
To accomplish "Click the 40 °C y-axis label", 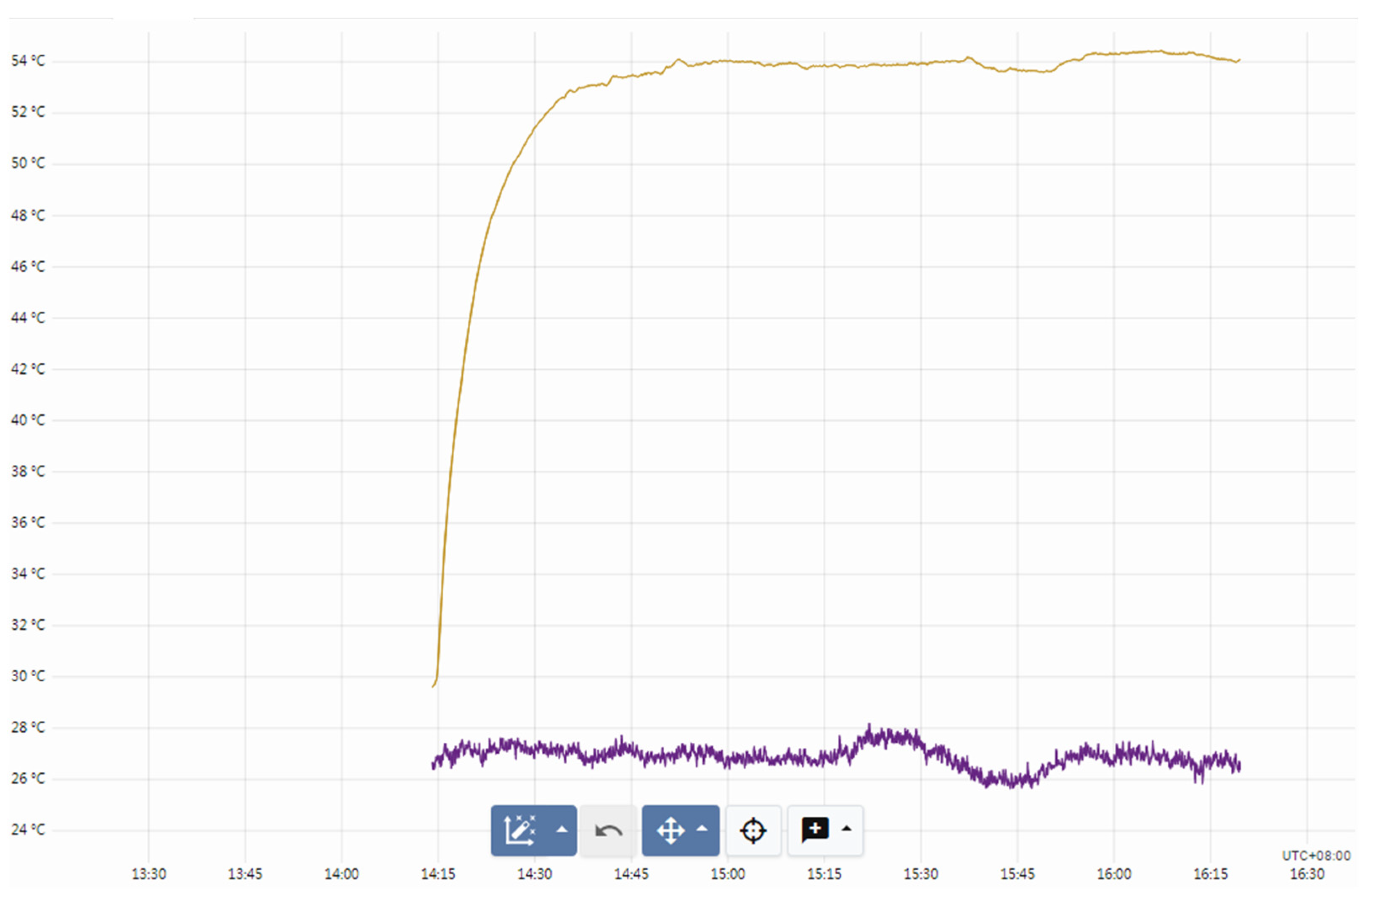I will coord(28,420).
